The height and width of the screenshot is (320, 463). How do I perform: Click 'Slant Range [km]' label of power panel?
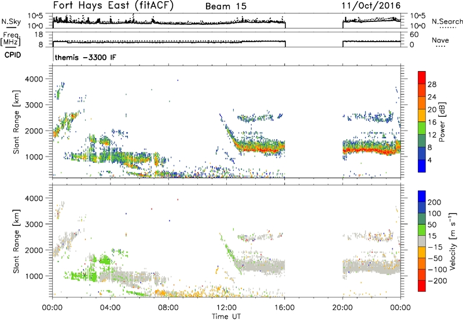click(16, 122)
